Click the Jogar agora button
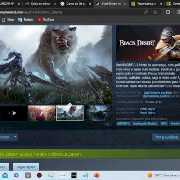 point(26,167)
